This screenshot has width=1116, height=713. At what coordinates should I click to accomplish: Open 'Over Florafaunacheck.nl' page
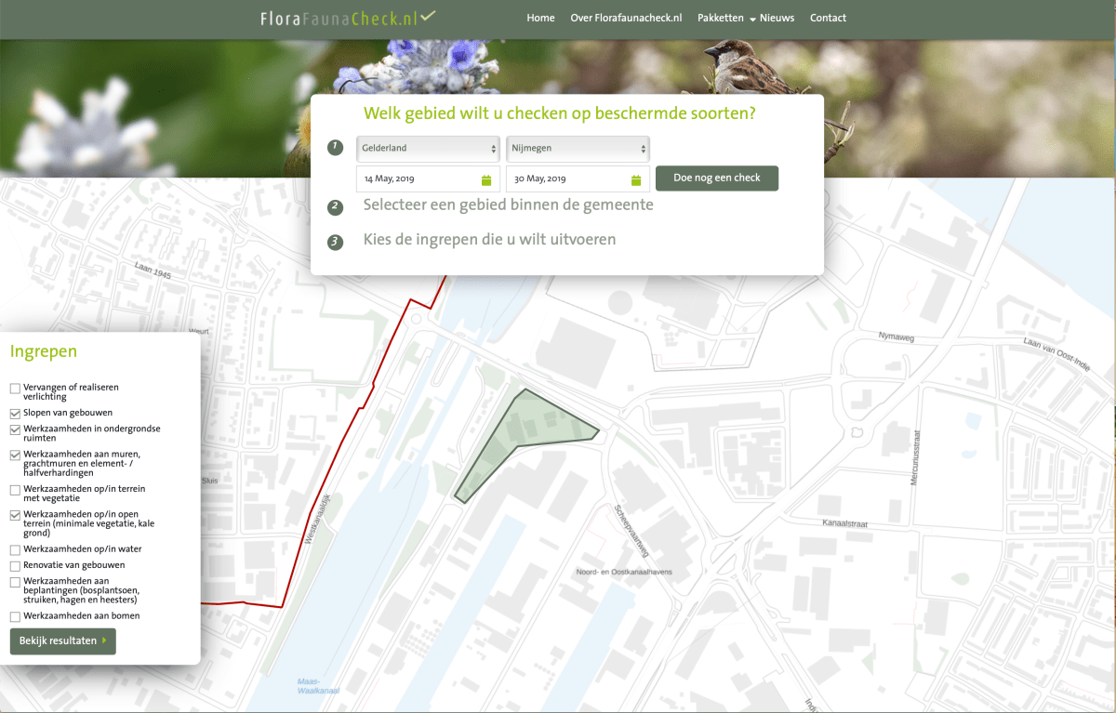pyautogui.click(x=626, y=18)
